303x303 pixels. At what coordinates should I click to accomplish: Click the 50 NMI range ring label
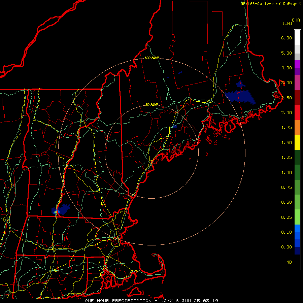[x=152, y=105]
